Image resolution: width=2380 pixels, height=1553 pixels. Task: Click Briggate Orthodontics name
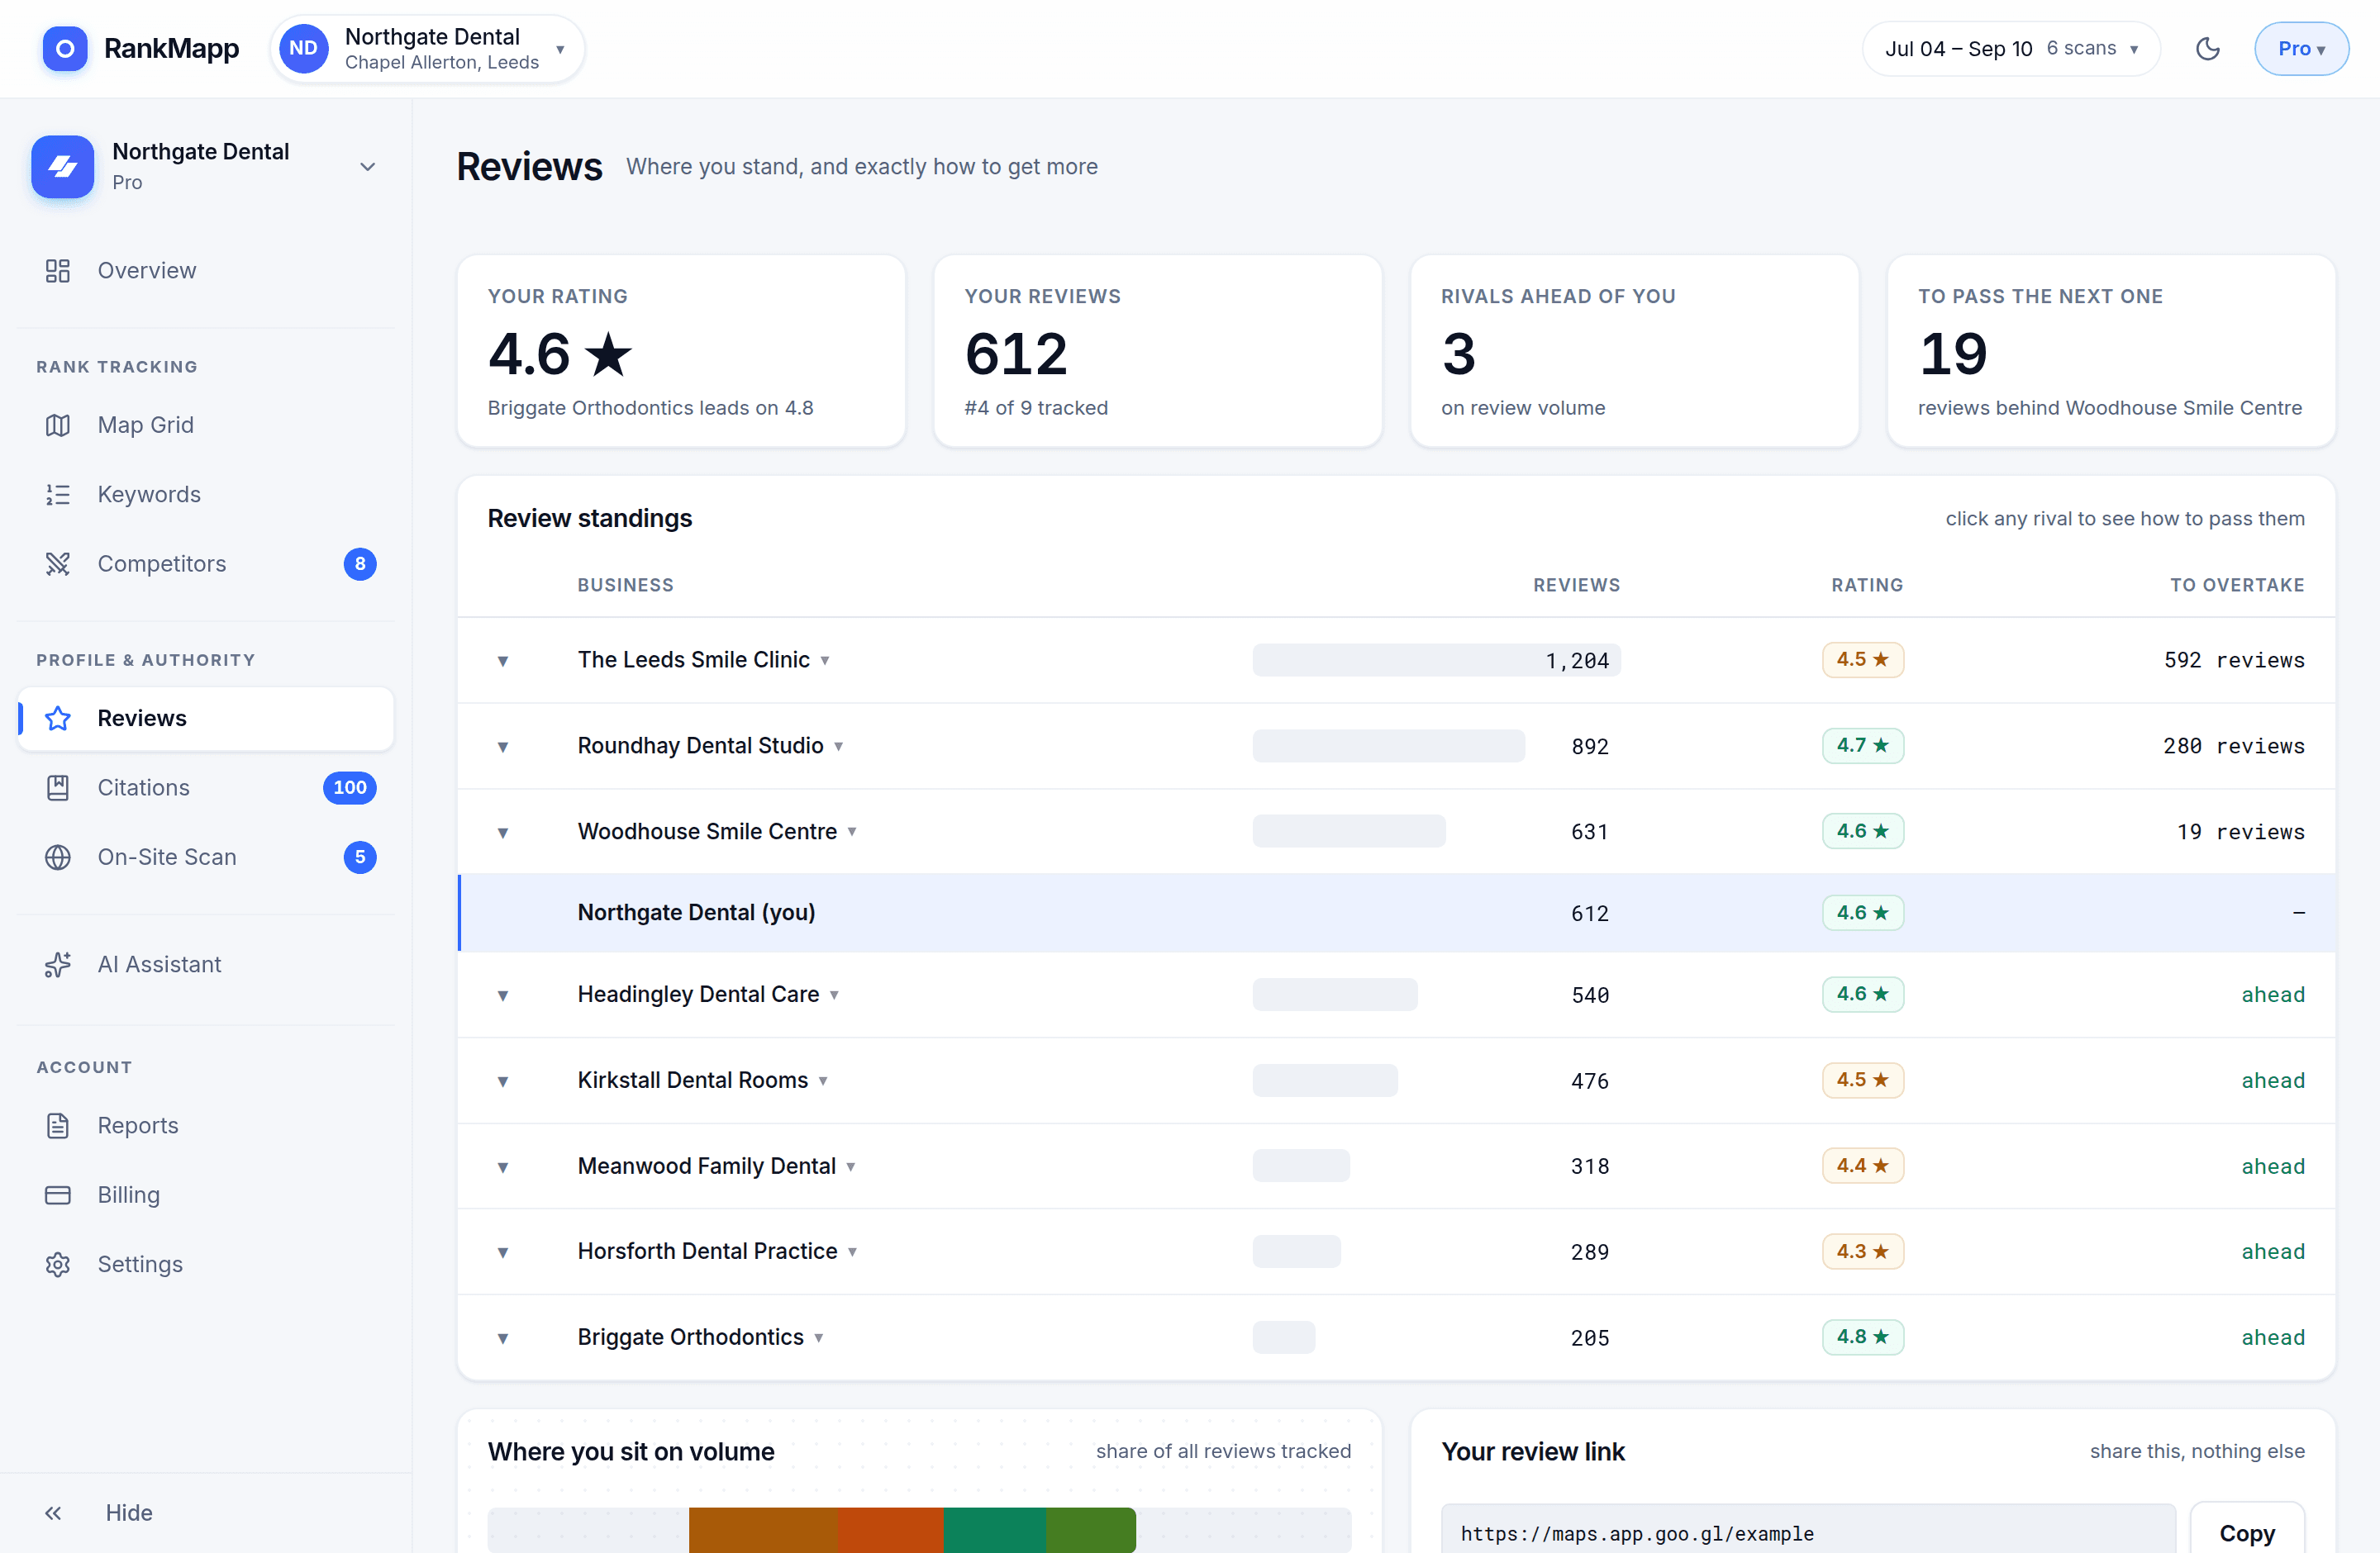[691, 1337]
